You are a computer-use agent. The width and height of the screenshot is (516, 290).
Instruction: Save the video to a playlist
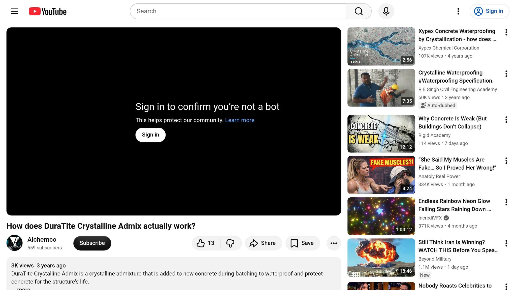point(302,243)
